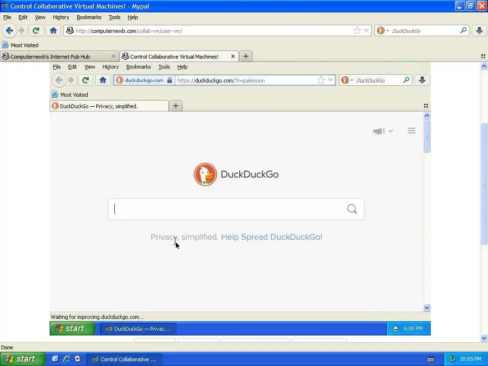Open File menu inside the VM browser

point(57,67)
